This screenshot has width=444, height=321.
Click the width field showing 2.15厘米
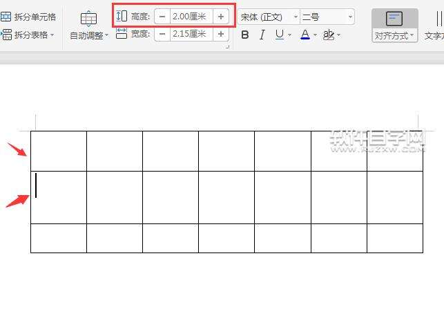click(x=191, y=34)
